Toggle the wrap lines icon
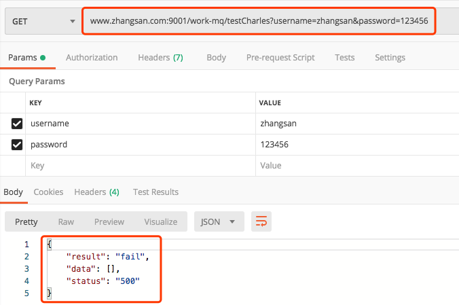Viewport: 459px width, 305px height. pyautogui.click(x=261, y=221)
